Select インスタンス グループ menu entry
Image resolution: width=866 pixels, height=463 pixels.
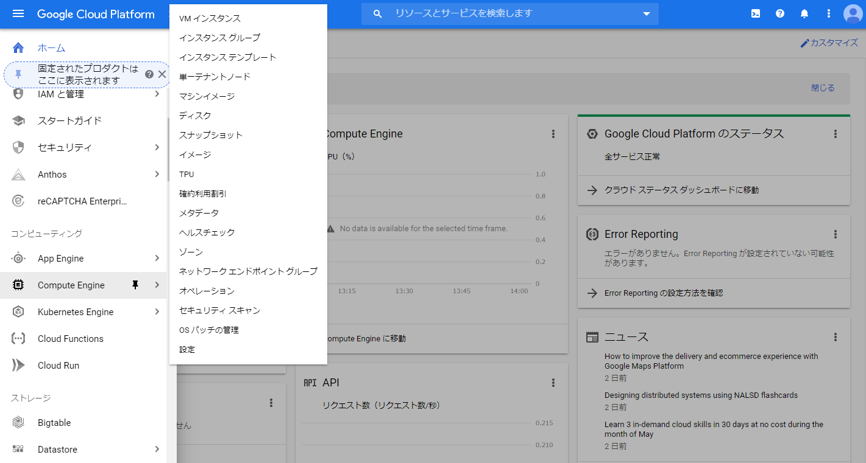tap(248, 38)
